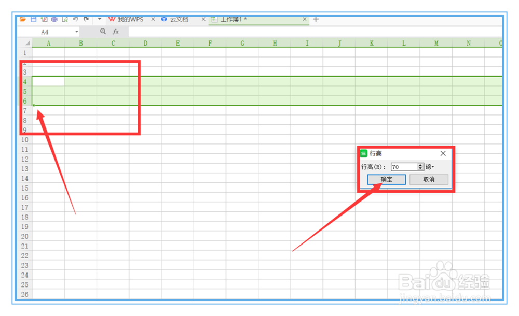Screen dimensions: 519x316
Task: Click the Open folder icon
Action: tap(22, 19)
